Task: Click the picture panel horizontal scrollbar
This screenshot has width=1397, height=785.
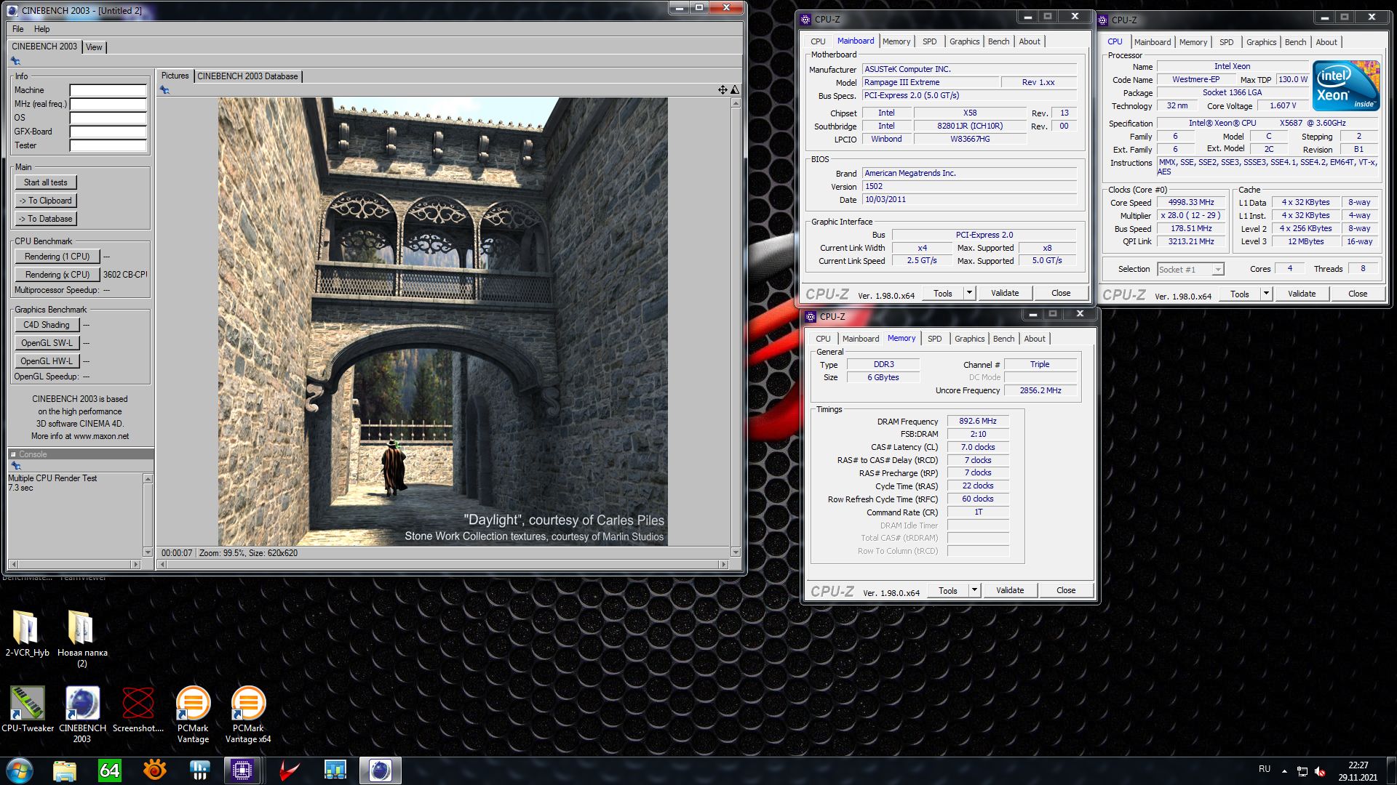Action: point(442,565)
